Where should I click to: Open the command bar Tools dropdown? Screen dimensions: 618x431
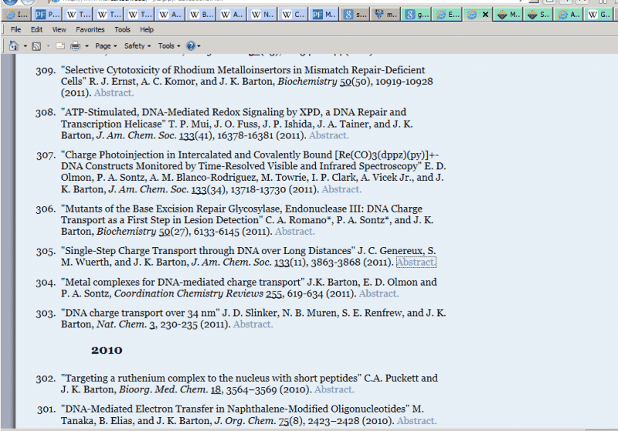(x=169, y=46)
